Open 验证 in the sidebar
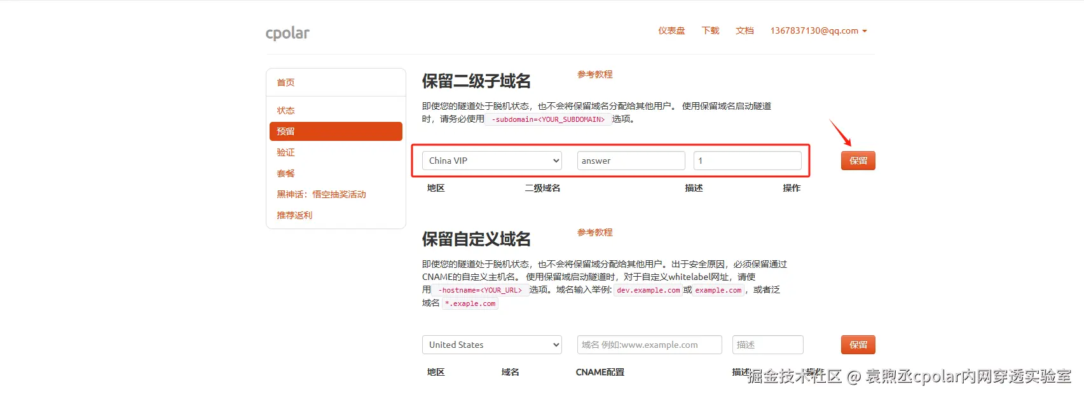The height and width of the screenshot is (398, 1084). tap(285, 152)
